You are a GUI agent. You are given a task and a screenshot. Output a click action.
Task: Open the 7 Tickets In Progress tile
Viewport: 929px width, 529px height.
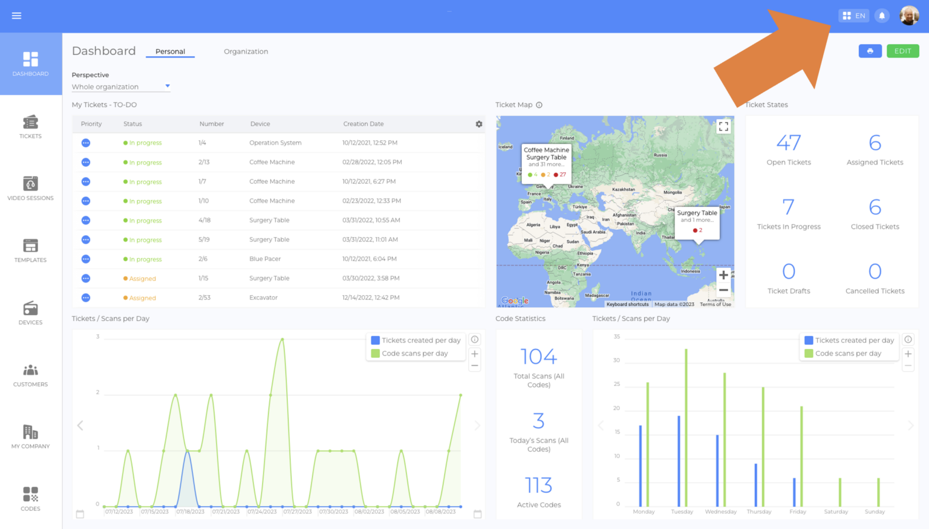coord(789,214)
